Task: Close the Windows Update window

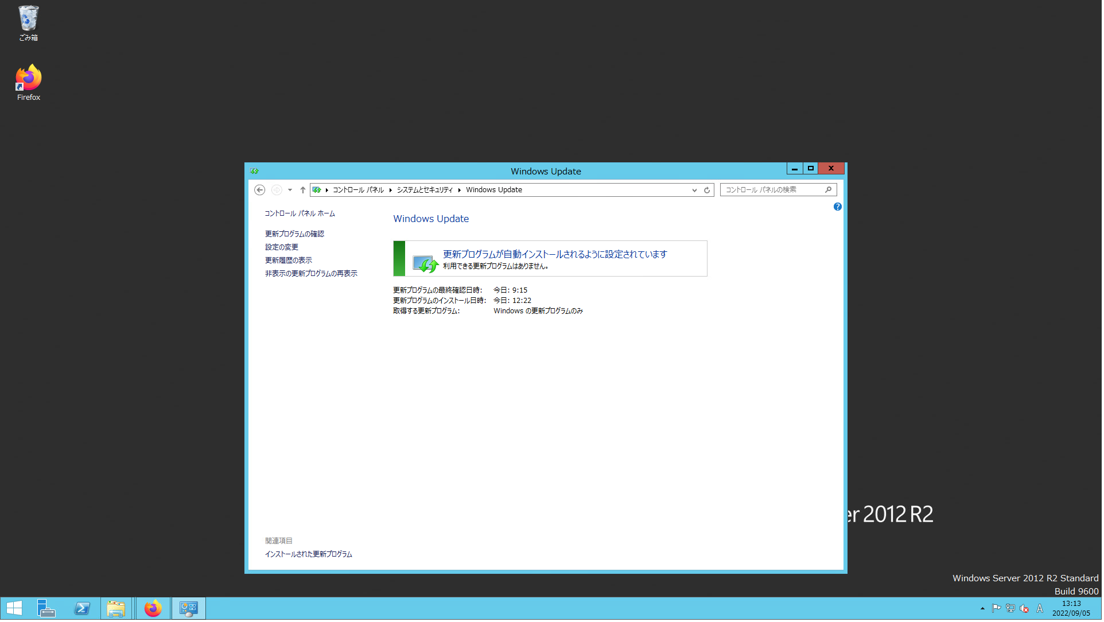Action: pos(833,169)
